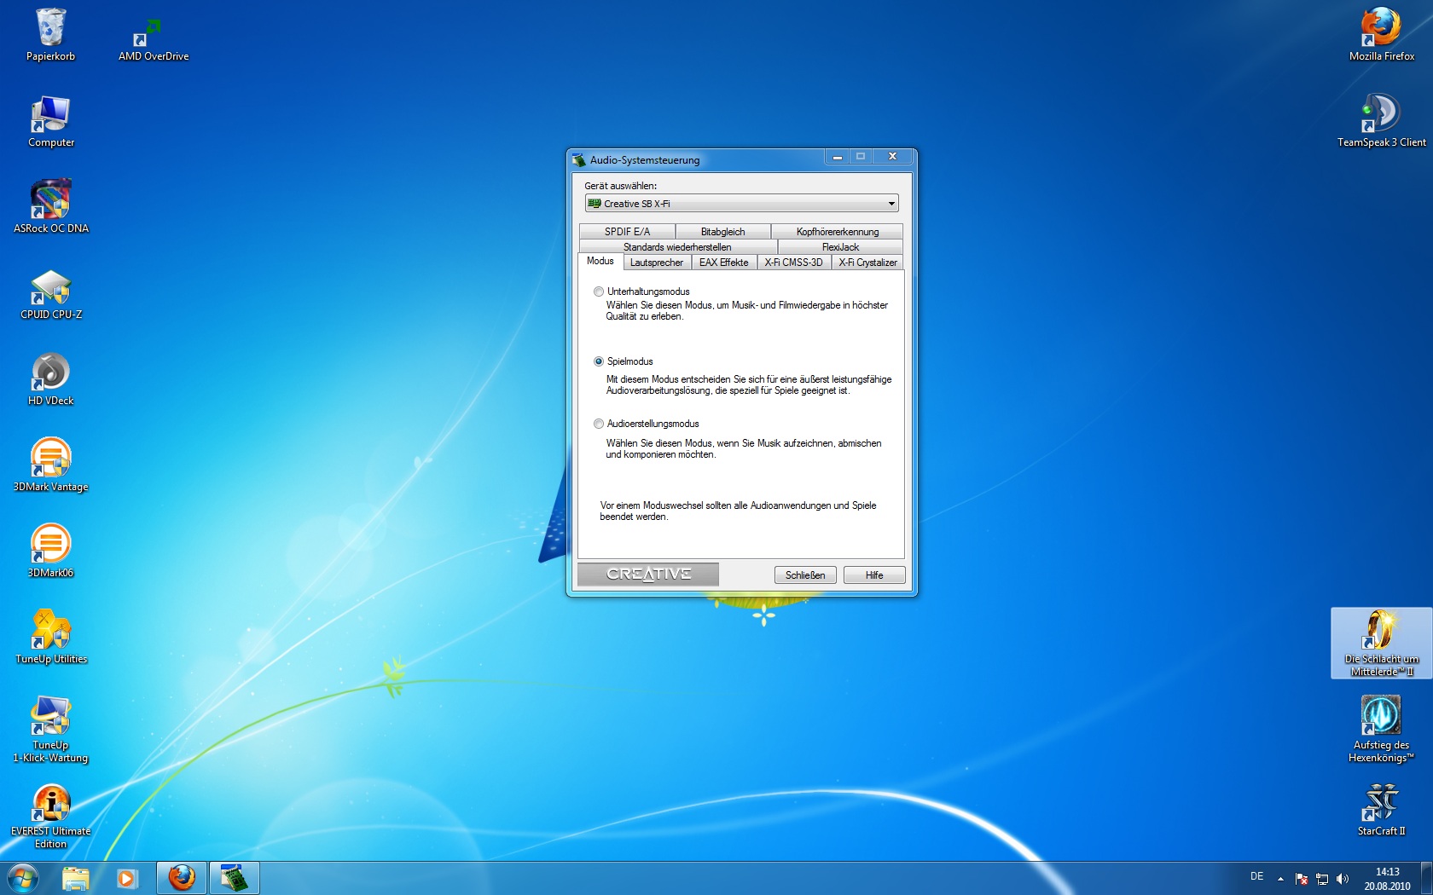The height and width of the screenshot is (895, 1433).
Task: Switch to the SPDIF E/A tab
Action: point(627,232)
